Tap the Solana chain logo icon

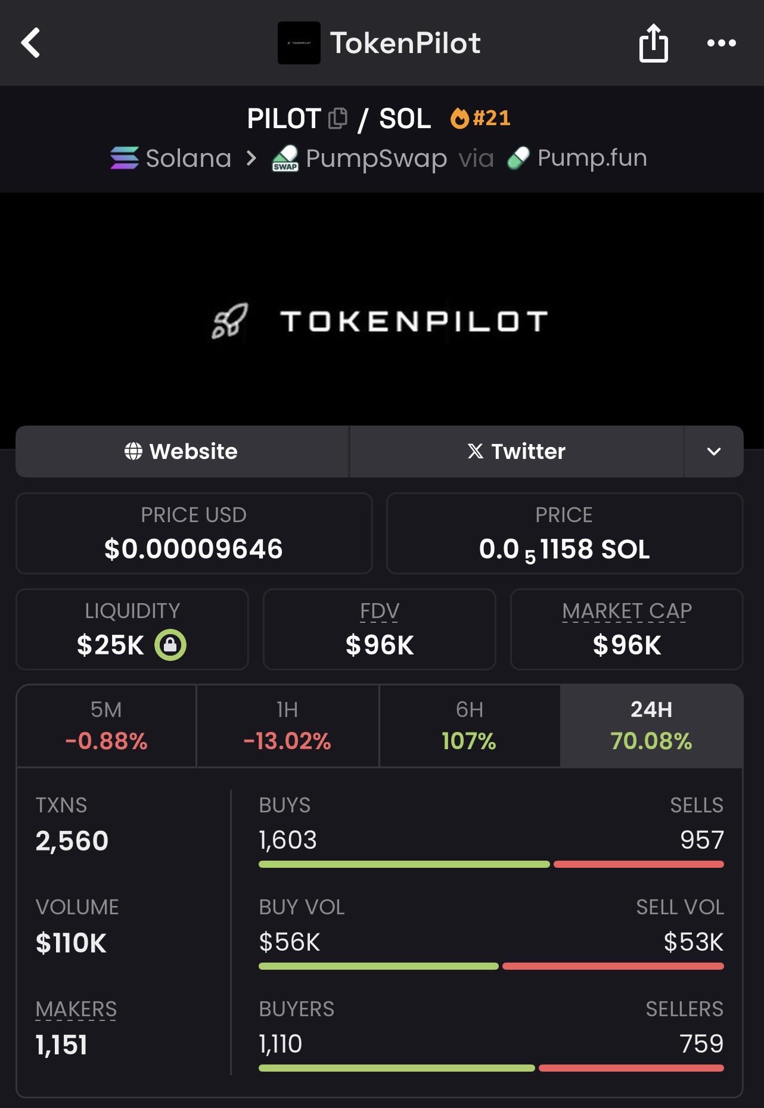(125, 158)
